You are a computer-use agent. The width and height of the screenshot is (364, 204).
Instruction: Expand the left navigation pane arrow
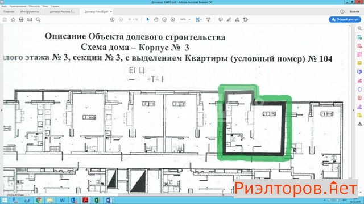[1, 110]
